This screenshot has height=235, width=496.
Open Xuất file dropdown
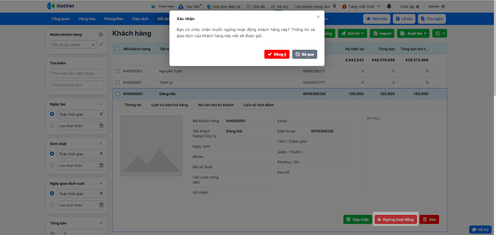413,33
